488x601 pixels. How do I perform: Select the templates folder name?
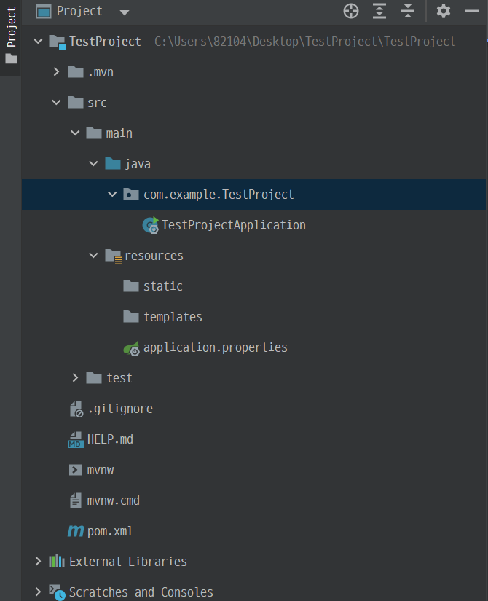(x=173, y=317)
